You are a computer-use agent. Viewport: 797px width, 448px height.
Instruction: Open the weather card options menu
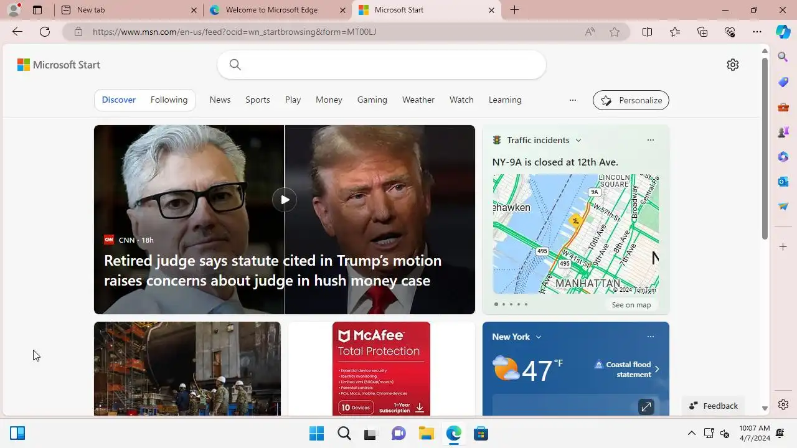[x=651, y=337]
